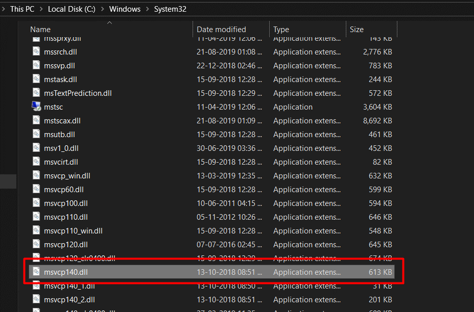474x312 pixels.
Task: Click the 8,692 KB size of mstscax.dll
Action: pos(377,121)
